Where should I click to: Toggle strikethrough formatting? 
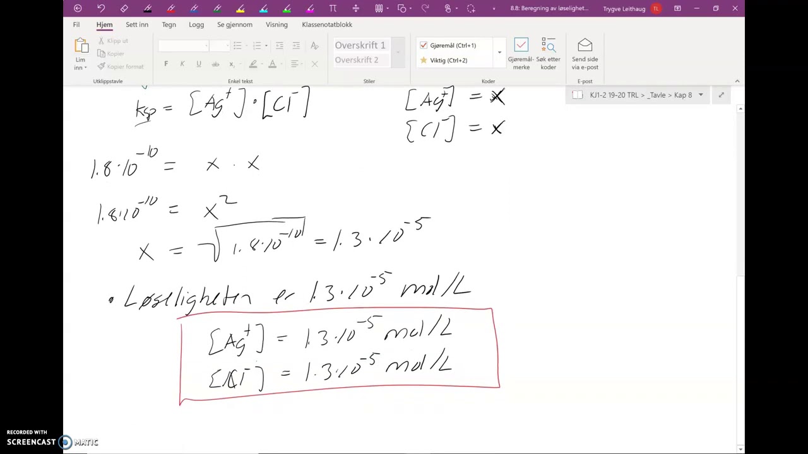[x=215, y=64]
